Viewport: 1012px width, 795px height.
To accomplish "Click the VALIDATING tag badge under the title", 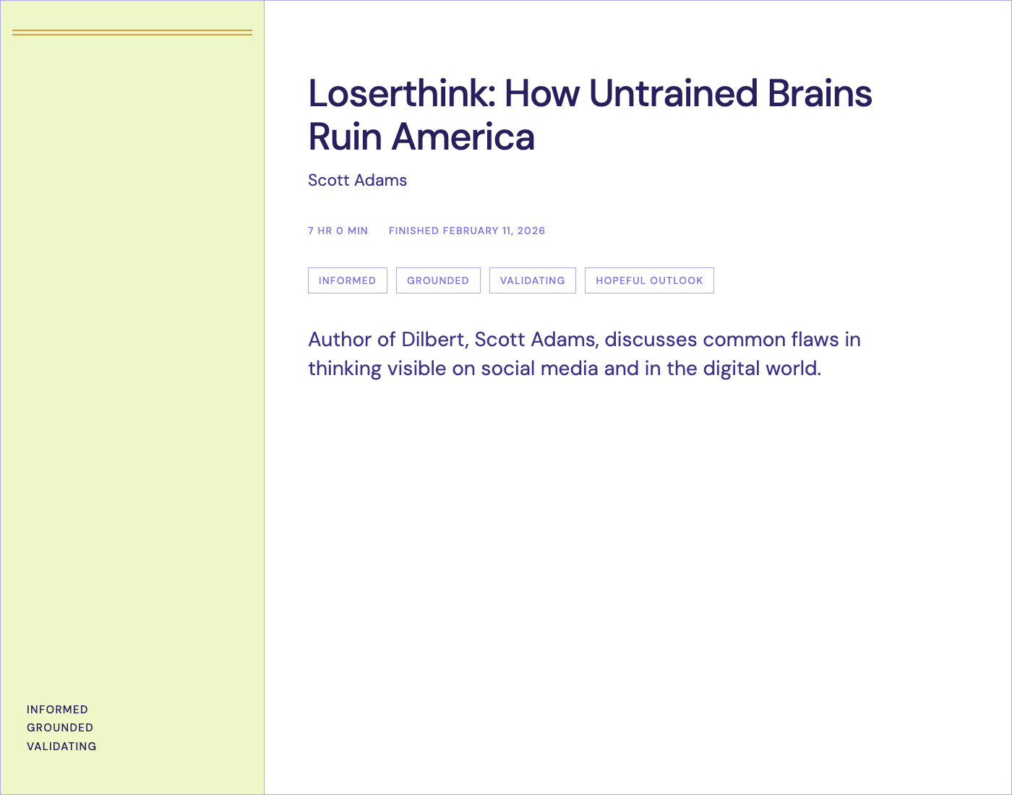I will click(533, 280).
